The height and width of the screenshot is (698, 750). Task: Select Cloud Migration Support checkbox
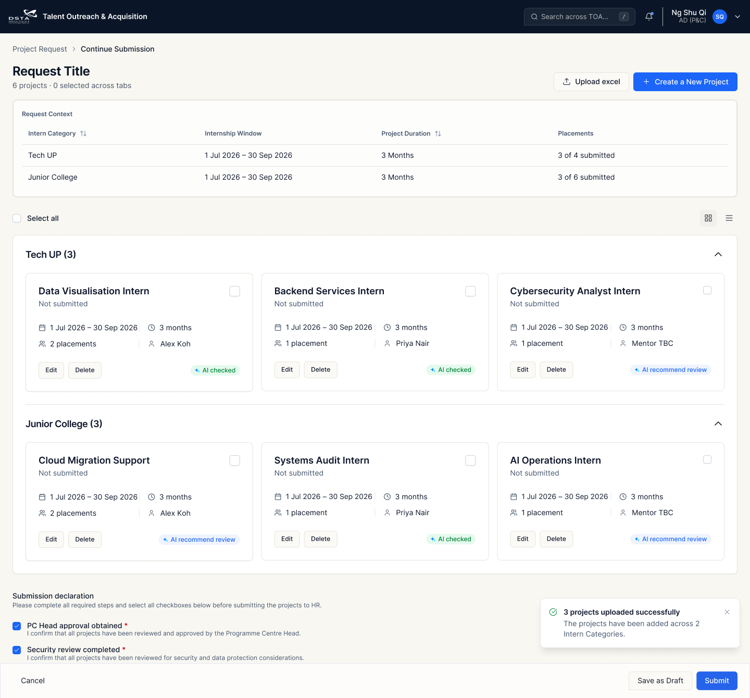click(235, 460)
